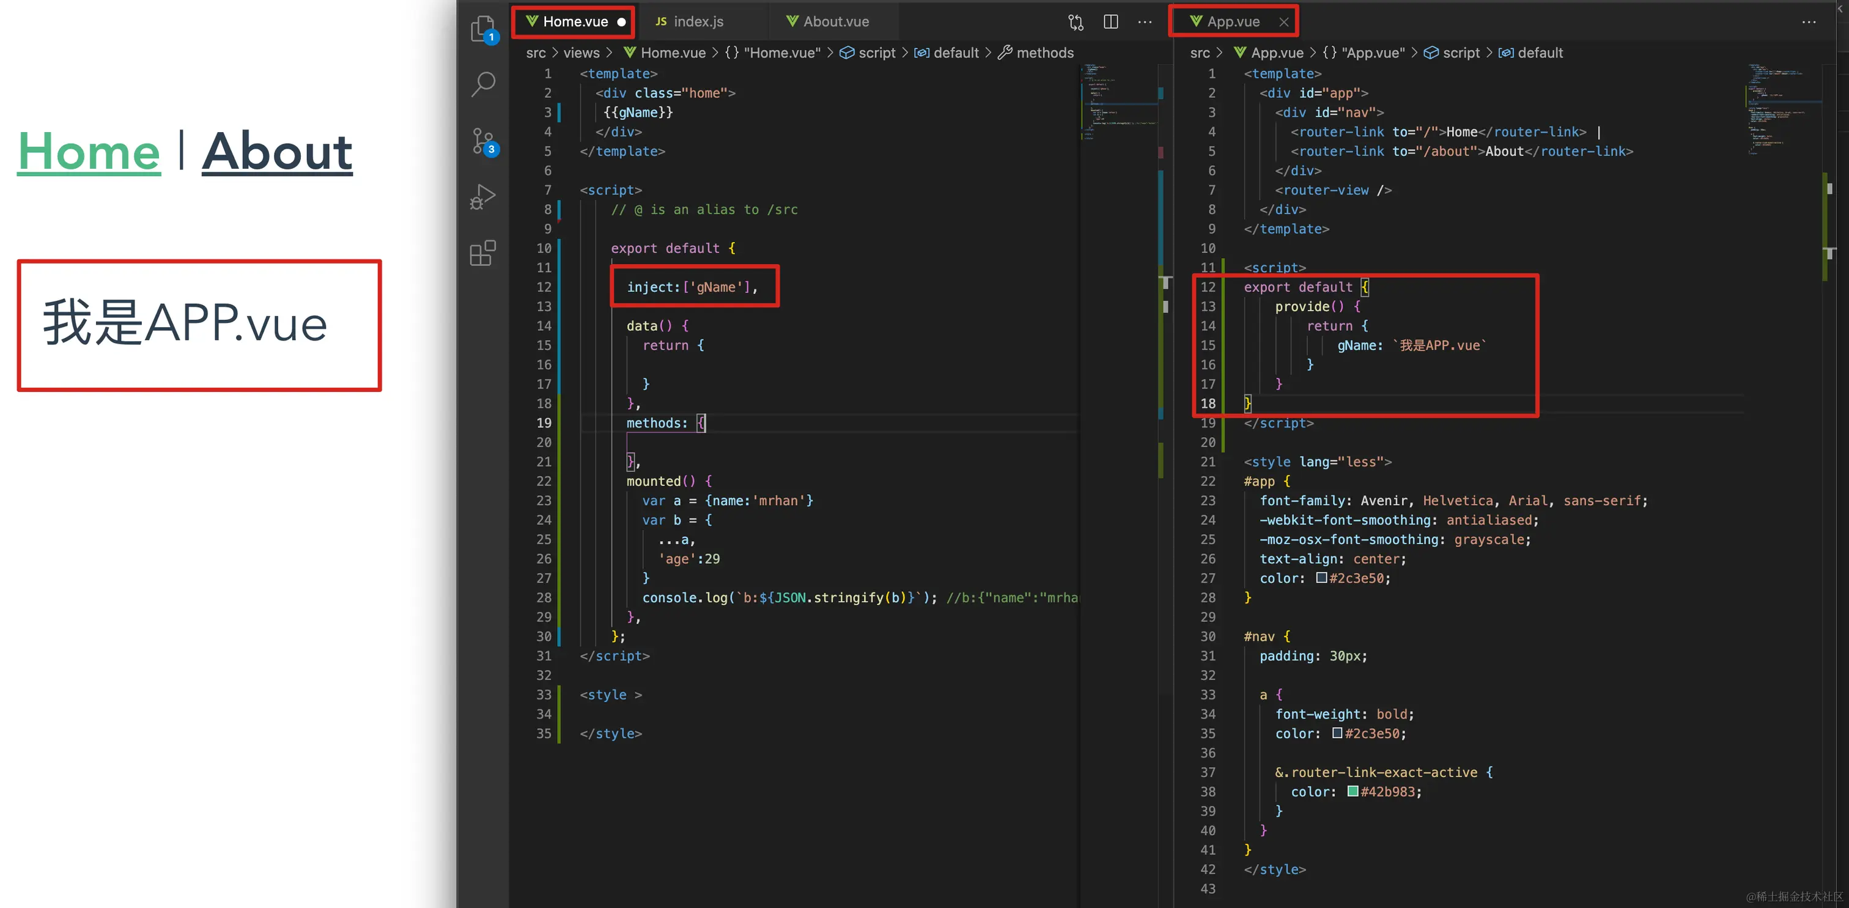Image resolution: width=1849 pixels, height=908 pixels.
Task: Open the Extensions panel icon
Action: (x=483, y=253)
